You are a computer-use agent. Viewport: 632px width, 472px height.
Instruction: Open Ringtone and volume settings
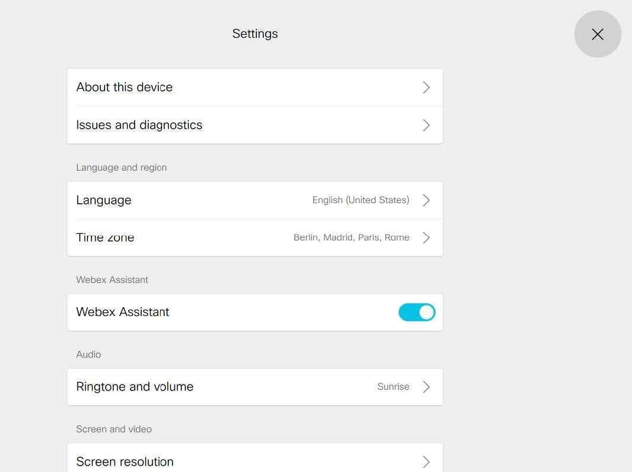tap(255, 387)
